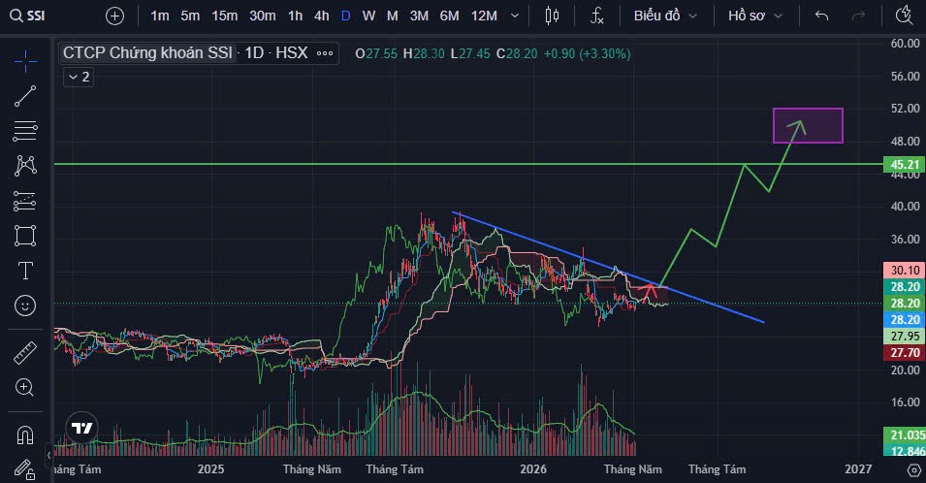Select the 30m timeframe
926x483 pixels.
(262, 16)
